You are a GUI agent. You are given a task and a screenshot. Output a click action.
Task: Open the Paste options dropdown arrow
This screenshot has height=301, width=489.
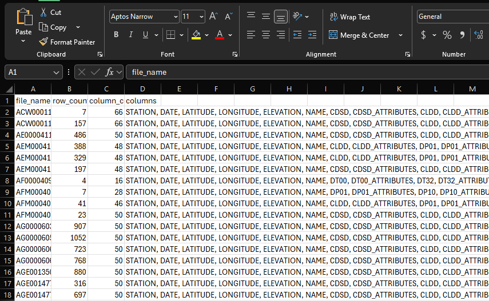tap(23, 41)
